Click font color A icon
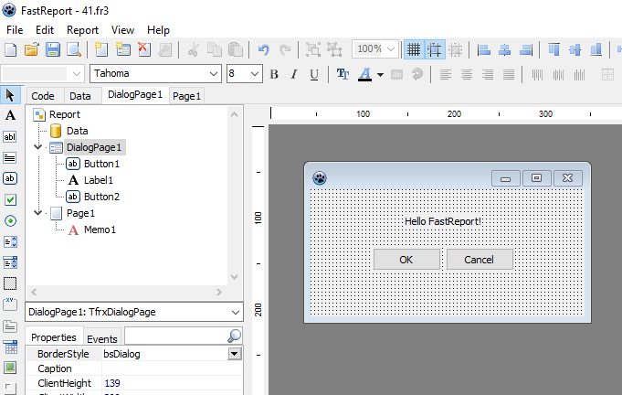The height and width of the screenshot is (395, 622). coord(364,74)
